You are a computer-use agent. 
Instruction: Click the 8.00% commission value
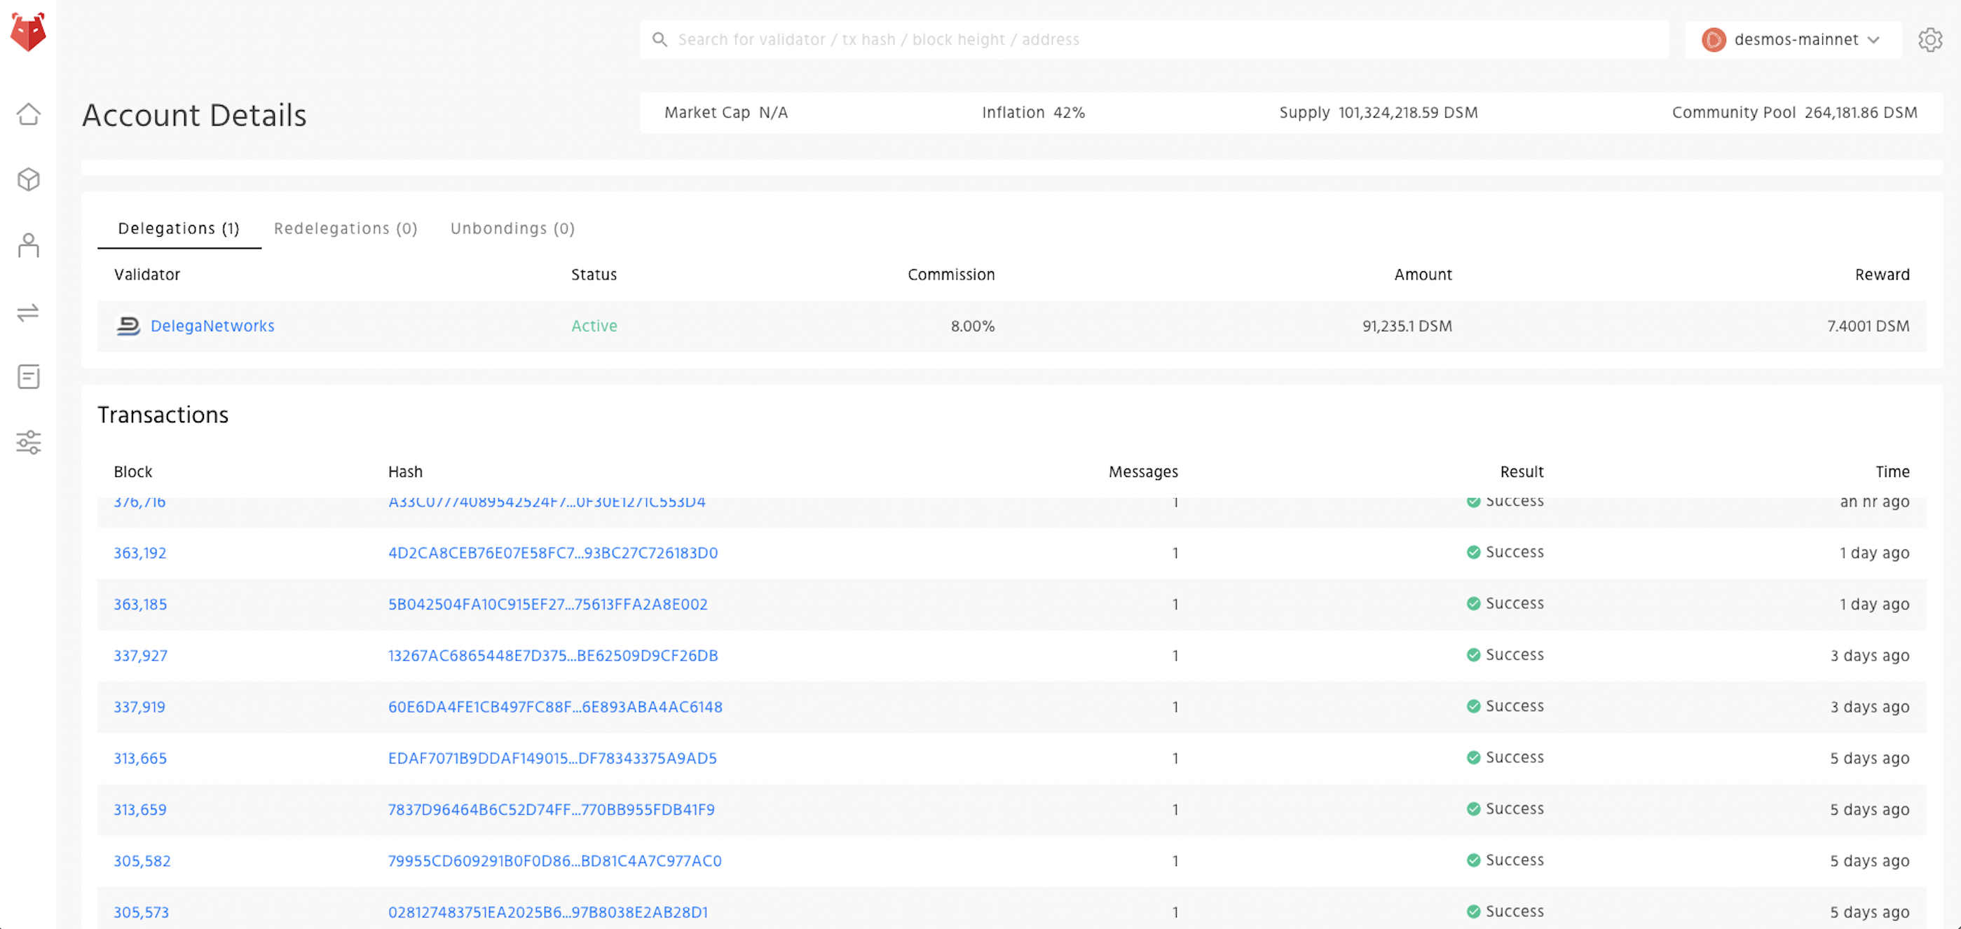pyautogui.click(x=972, y=326)
